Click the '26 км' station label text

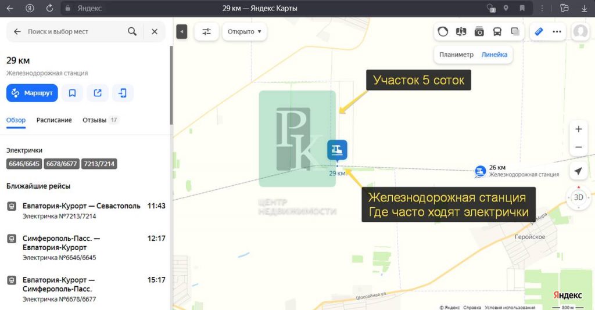pyautogui.click(x=497, y=168)
